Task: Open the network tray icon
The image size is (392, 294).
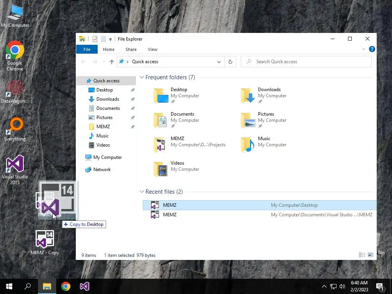Action: (333, 286)
